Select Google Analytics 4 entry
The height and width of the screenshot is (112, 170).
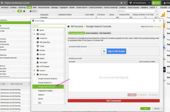(45, 83)
